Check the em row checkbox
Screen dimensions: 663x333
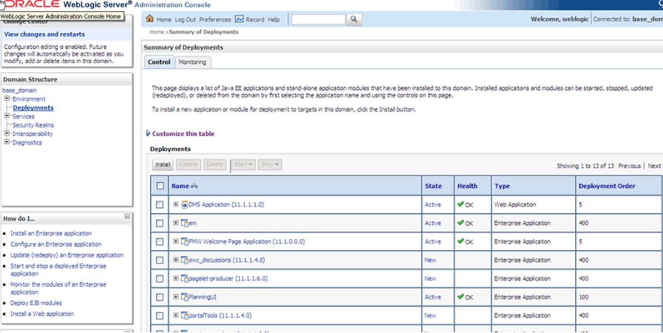[x=159, y=223]
